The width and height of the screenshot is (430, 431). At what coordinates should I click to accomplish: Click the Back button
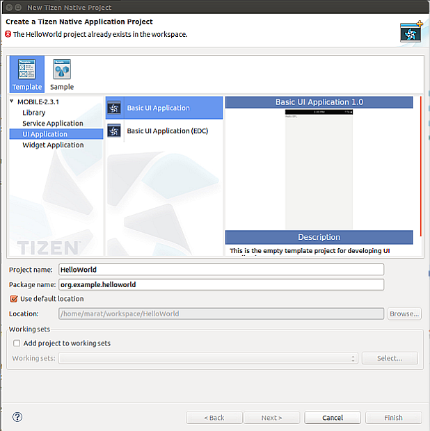tap(214, 418)
